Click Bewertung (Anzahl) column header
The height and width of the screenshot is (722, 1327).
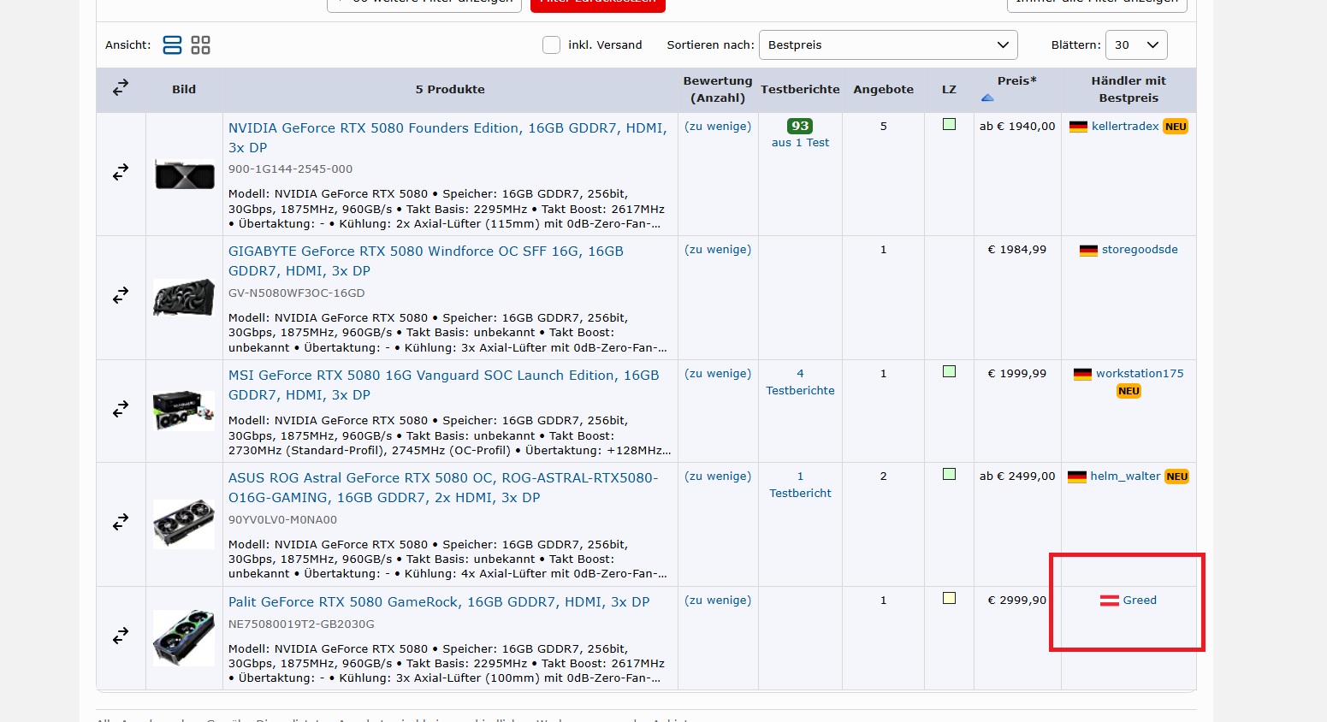718,89
